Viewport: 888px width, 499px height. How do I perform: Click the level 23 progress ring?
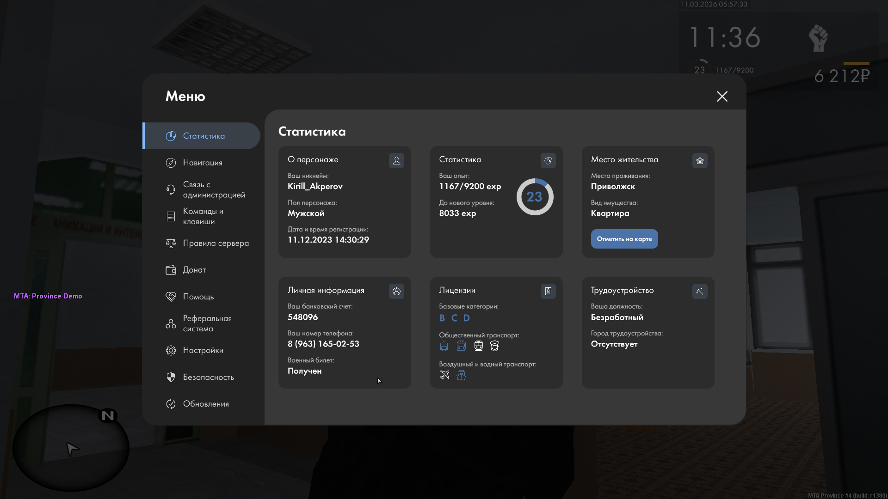535,197
